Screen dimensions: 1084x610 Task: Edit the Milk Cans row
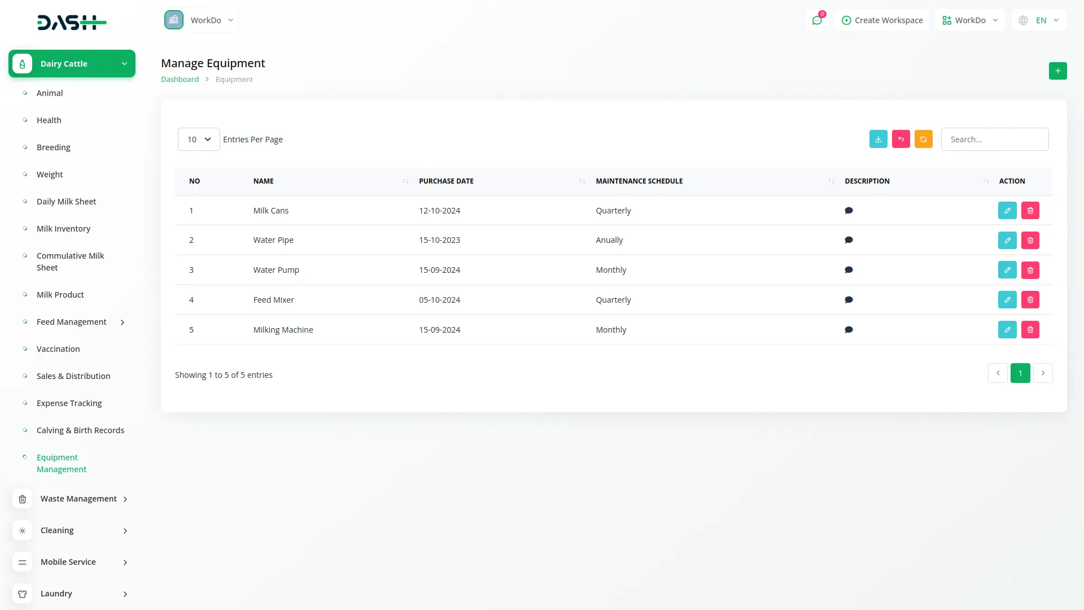coord(1007,211)
